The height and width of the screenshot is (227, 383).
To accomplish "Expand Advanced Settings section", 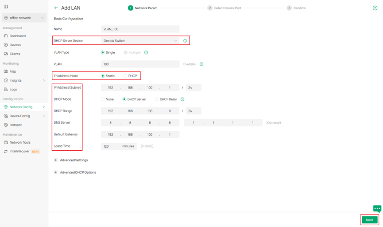I will [56, 160].
